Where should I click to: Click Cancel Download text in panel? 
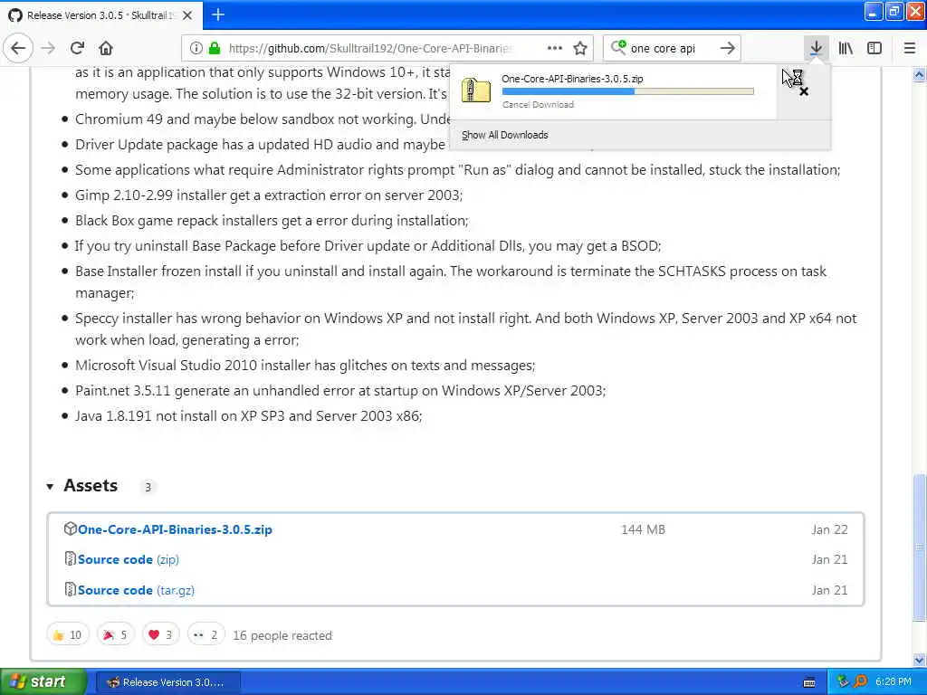click(x=538, y=105)
